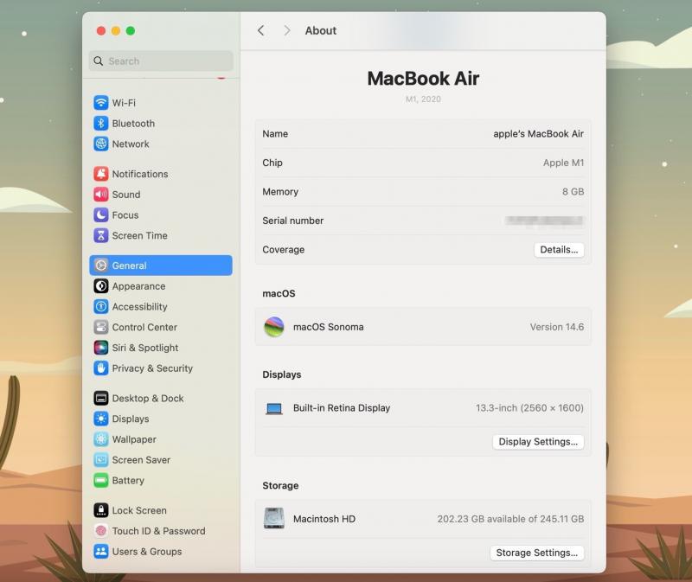Click 202.23 GB available storage text
The width and height of the screenshot is (692, 582).
pyautogui.click(x=510, y=519)
